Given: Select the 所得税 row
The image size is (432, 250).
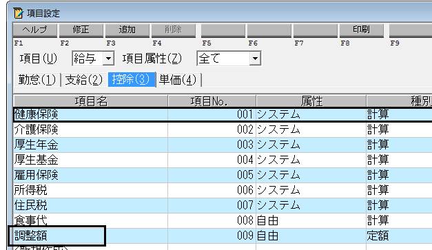Looking at the screenshot, I should 223,190.
